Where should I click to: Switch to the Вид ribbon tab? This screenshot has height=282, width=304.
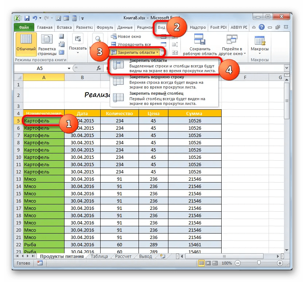[161, 27]
